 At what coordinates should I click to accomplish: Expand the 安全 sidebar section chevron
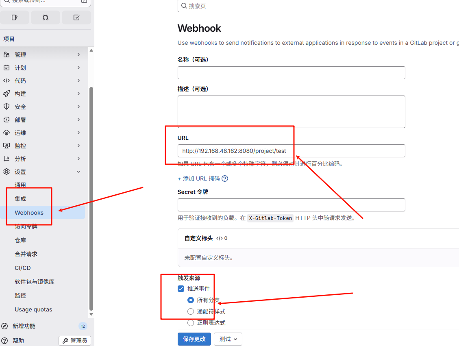[x=78, y=107]
